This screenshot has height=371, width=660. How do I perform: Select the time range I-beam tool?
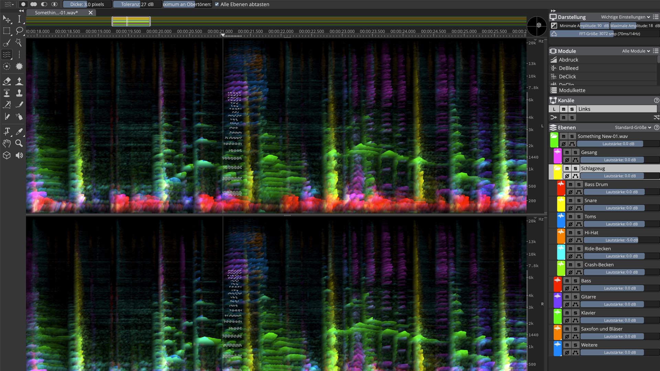(19, 19)
